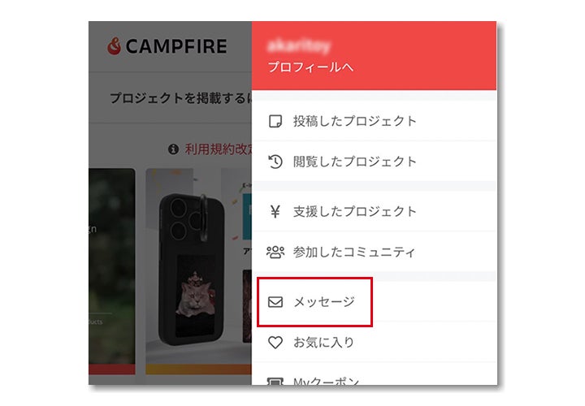Click the yen icon beside 支援したプロジェクト

coord(275,211)
